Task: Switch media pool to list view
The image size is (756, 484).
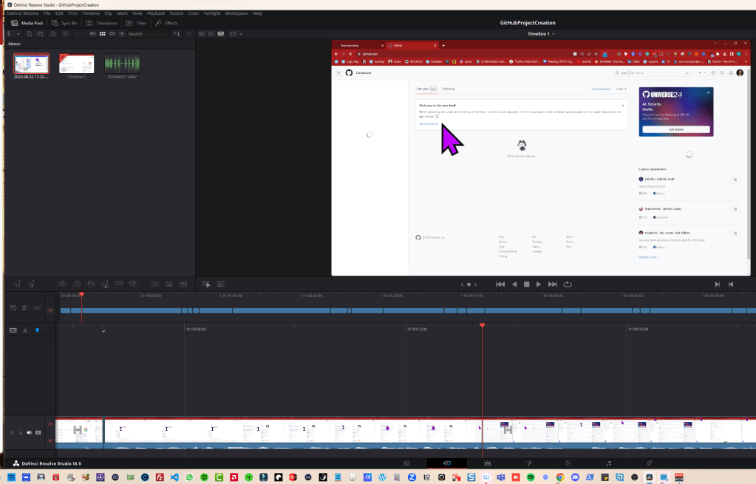Action: 121,34
